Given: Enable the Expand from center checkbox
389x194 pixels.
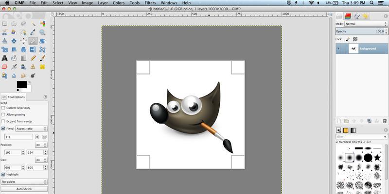Looking at the screenshot, I should [x=3, y=121].
